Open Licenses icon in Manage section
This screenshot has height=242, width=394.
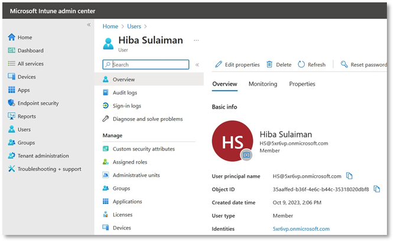[106, 215]
